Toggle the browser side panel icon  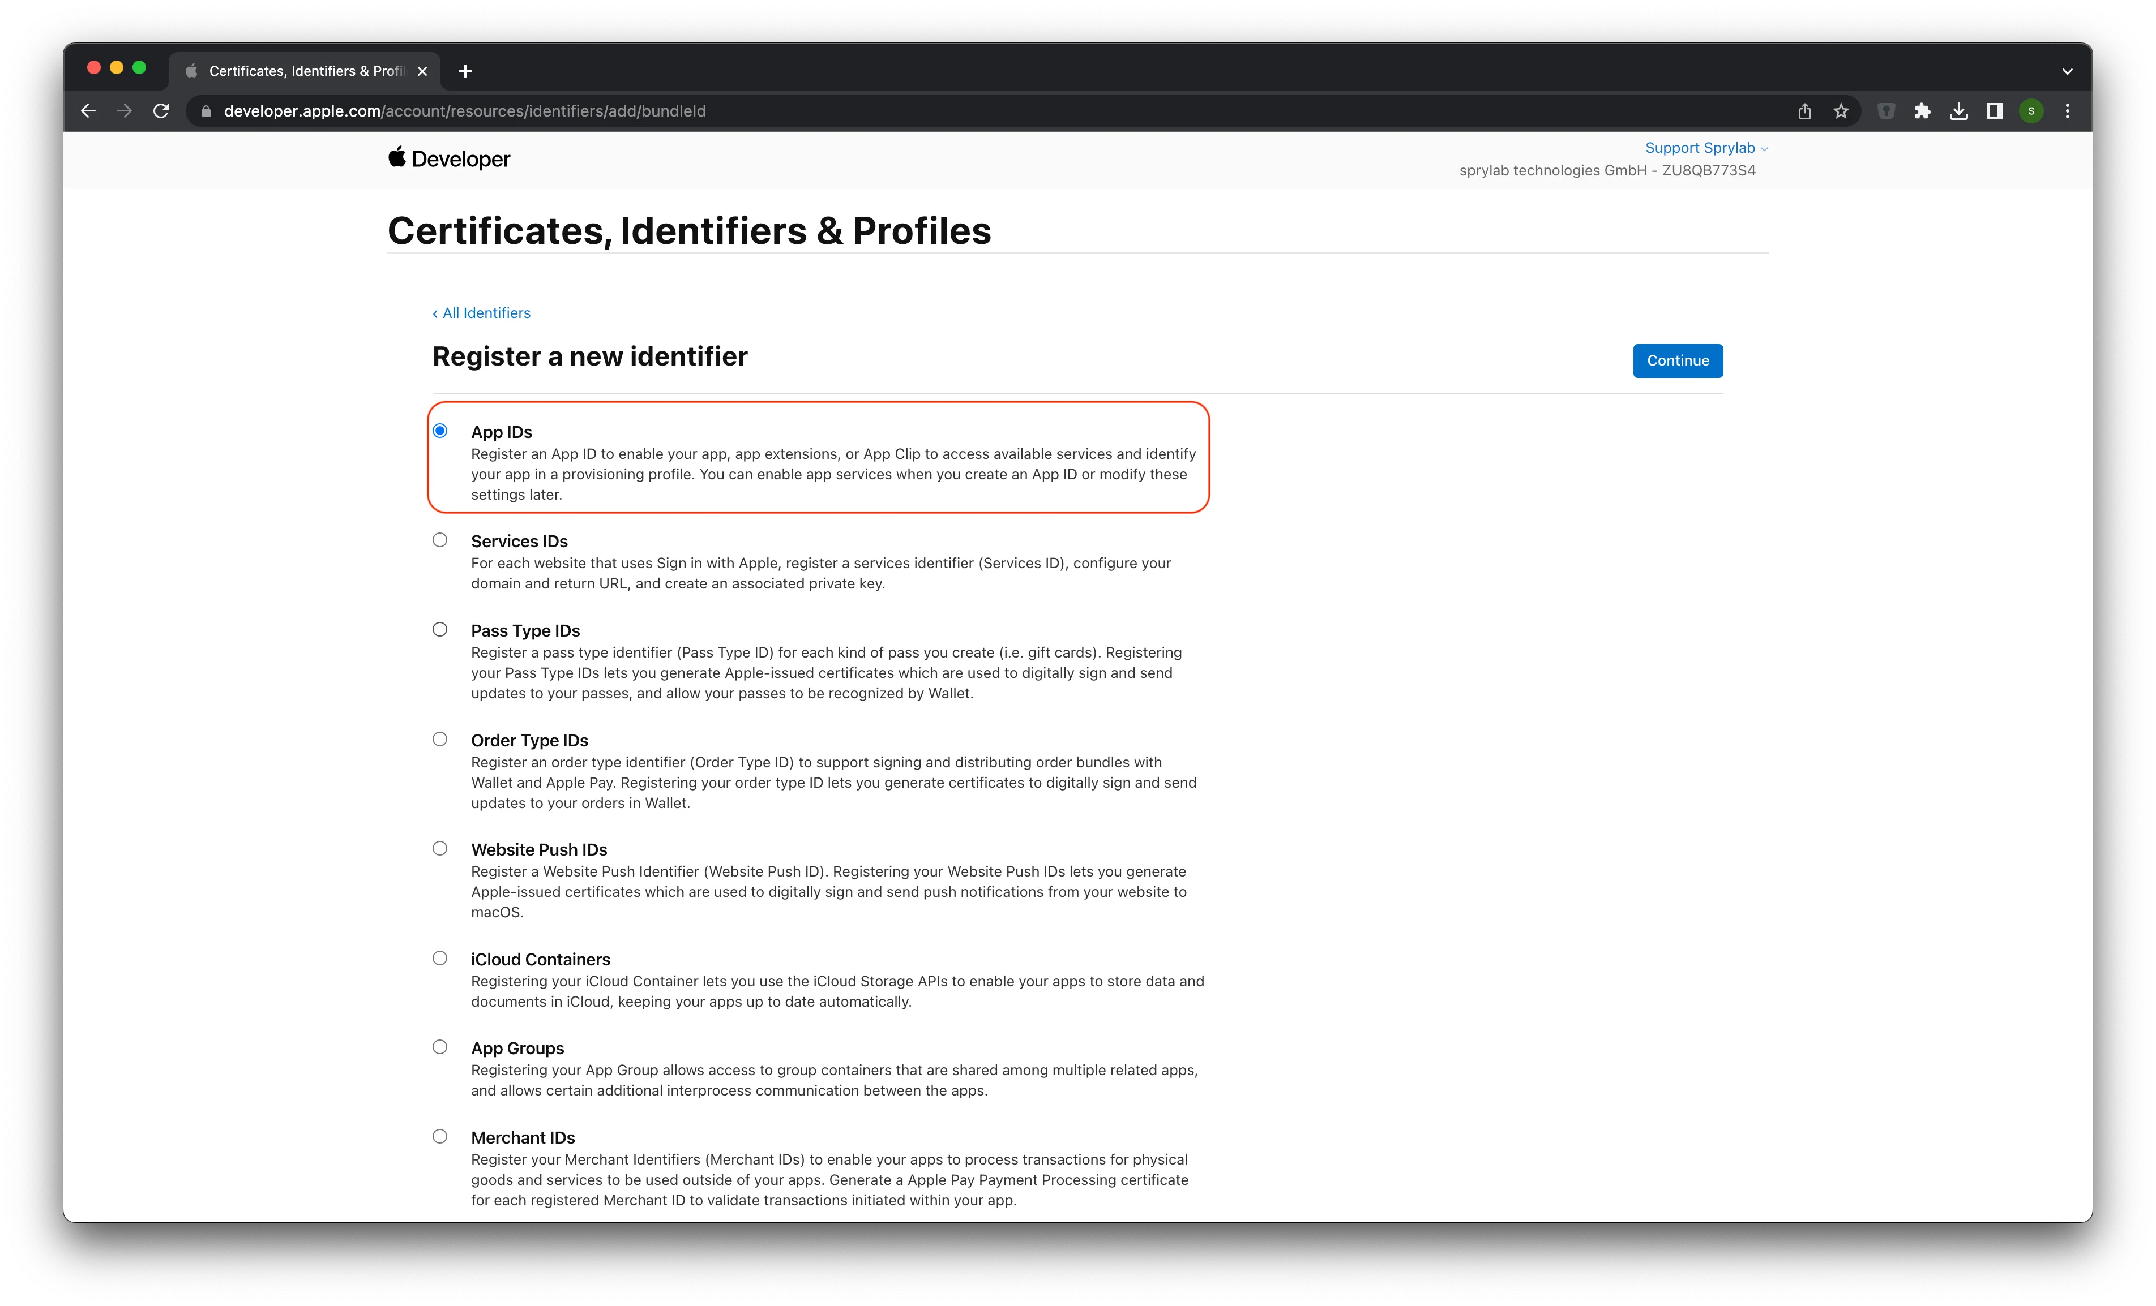pyautogui.click(x=1995, y=111)
